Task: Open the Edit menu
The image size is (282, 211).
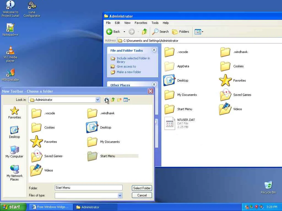Action: click(x=117, y=23)
